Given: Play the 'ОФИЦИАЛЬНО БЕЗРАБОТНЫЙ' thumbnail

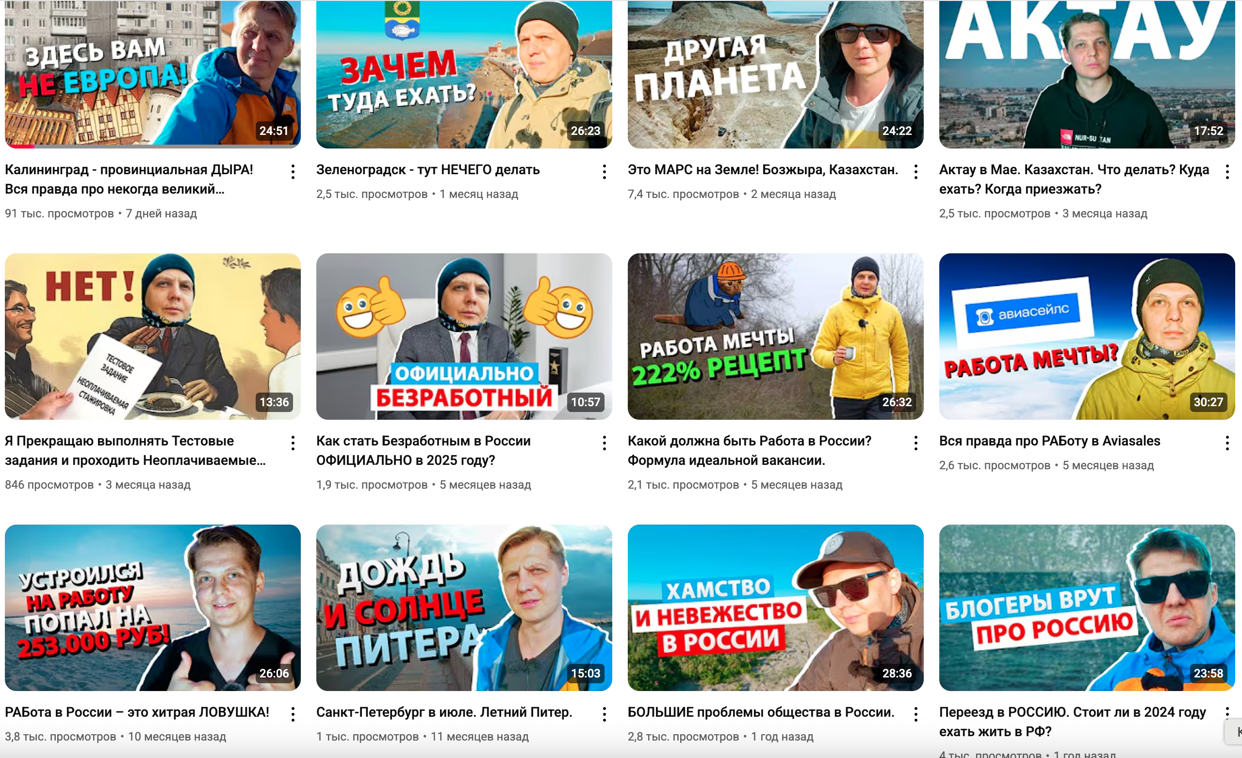Looking at the screenshot, I should tap(464, 336).
